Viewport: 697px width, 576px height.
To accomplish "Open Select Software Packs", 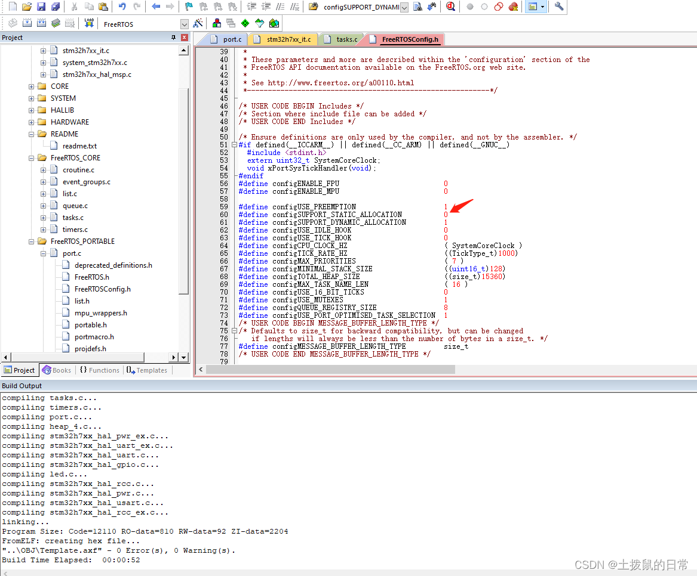I will [x=260, y=23].
